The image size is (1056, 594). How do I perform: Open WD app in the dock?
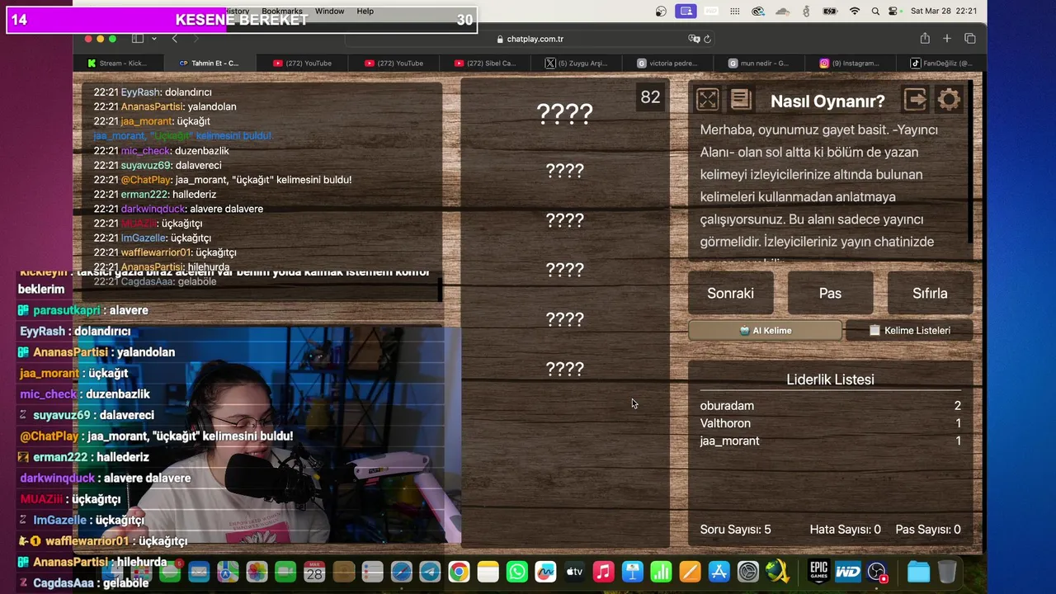coord(847,571)
